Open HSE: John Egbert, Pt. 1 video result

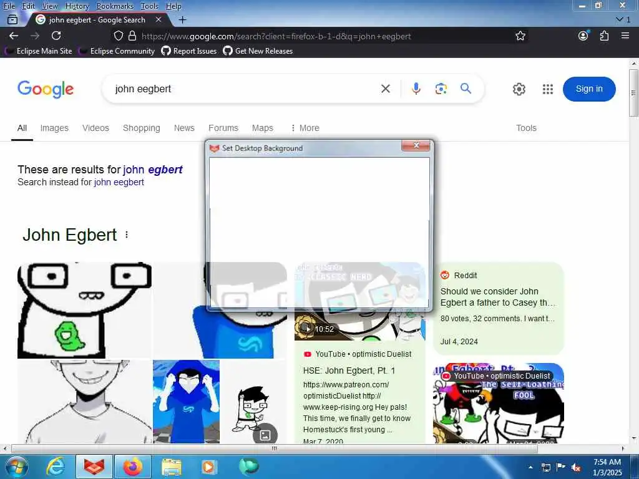(x=349, y=370)
